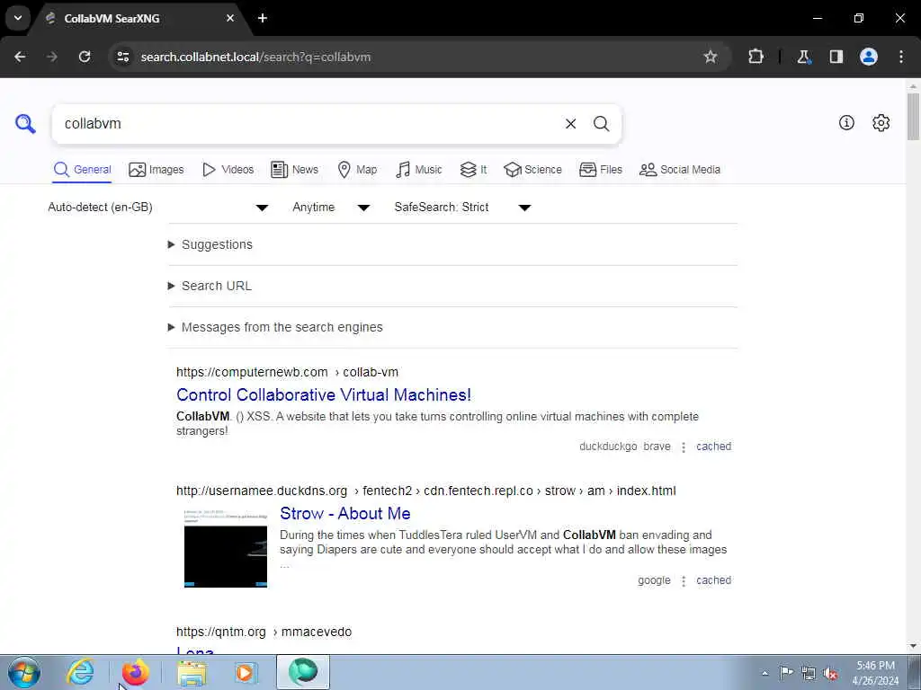The width and height of the screenshot is (921, 690).
Task: Select the General search tab
Action: [x=82, y=170]
